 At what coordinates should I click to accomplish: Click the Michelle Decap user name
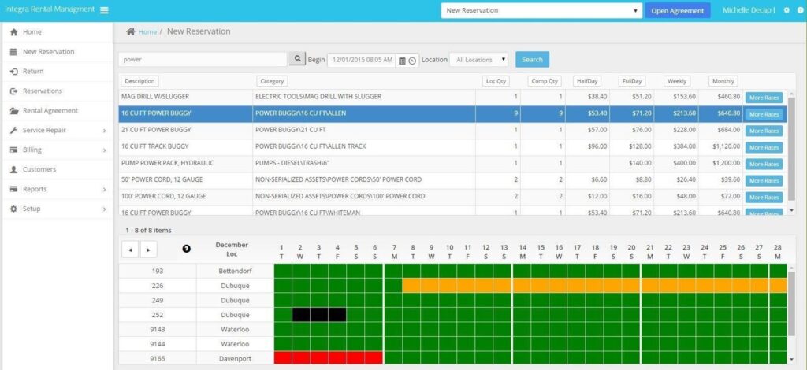coord(747,10)
